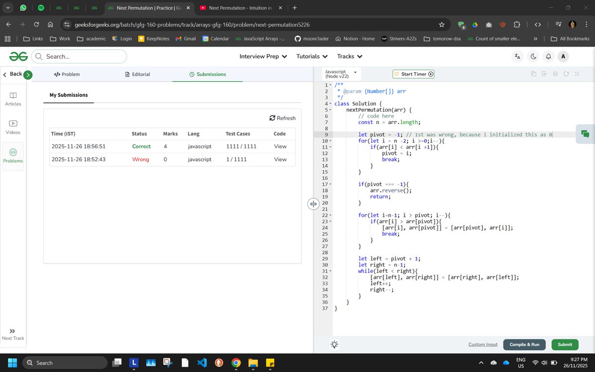Select the Submissions tab

pos(207,74)
